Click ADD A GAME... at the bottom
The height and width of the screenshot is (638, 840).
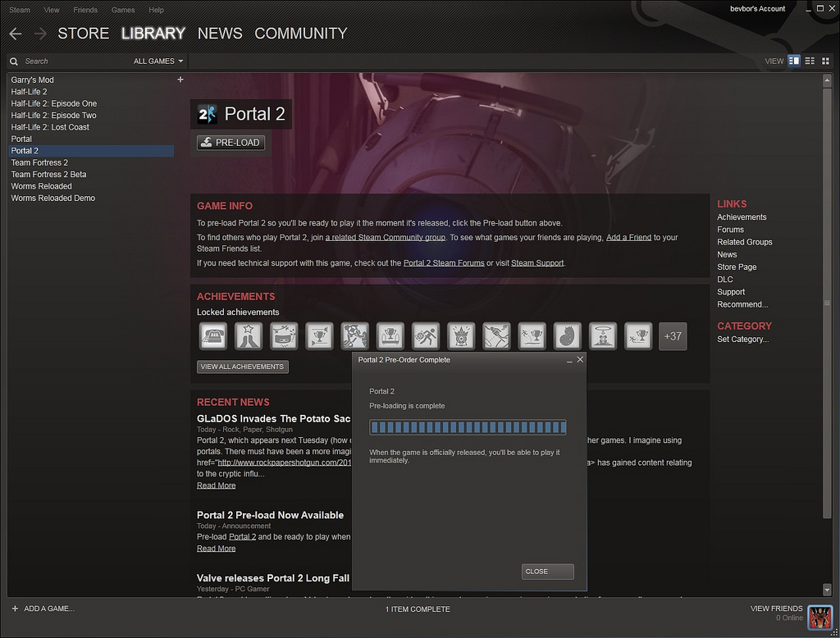pos(48,608)
